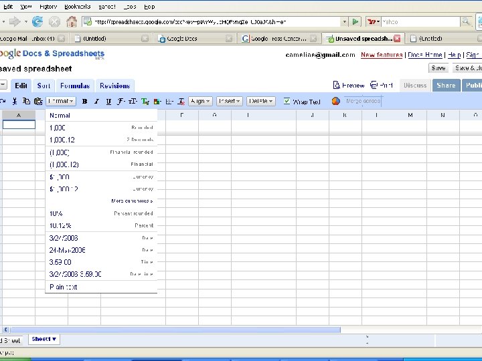Click the chart pie icon

pyautogui.click(x=335, y=101)
